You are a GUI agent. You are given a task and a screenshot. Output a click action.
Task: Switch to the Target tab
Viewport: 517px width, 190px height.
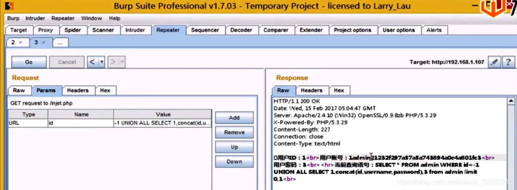click(18, 30)
